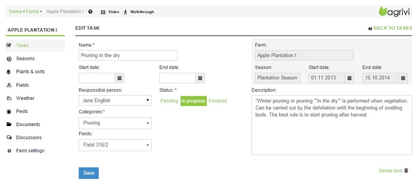Image resolution: width=419 pixels, height=182 pixels.
Task: Open calendar for task End date
Action: tap(200, 78)
